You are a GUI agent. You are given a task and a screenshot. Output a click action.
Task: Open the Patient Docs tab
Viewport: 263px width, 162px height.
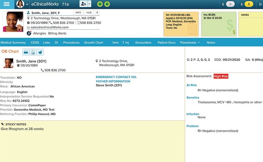point(166,42)
